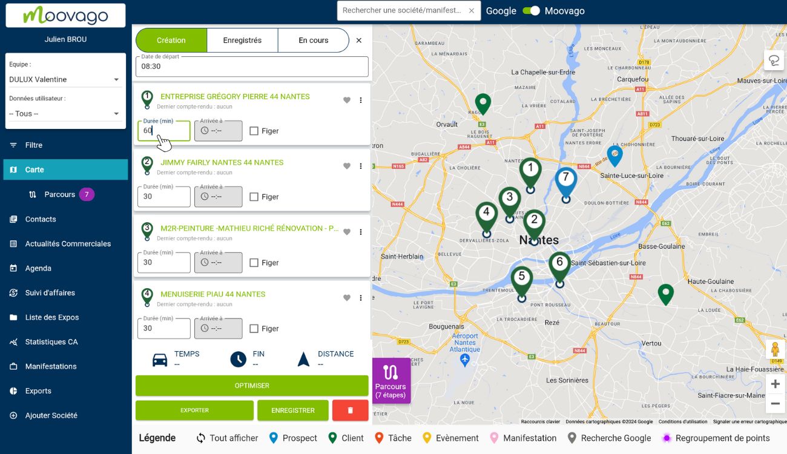787x454 pixels.
Task: Open the Filtre sidebar item
Action: pyautogui.click(x=65, y=145)
